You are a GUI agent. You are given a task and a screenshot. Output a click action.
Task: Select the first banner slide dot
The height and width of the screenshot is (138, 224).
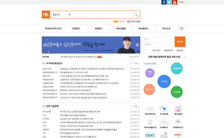coord(43,52)
